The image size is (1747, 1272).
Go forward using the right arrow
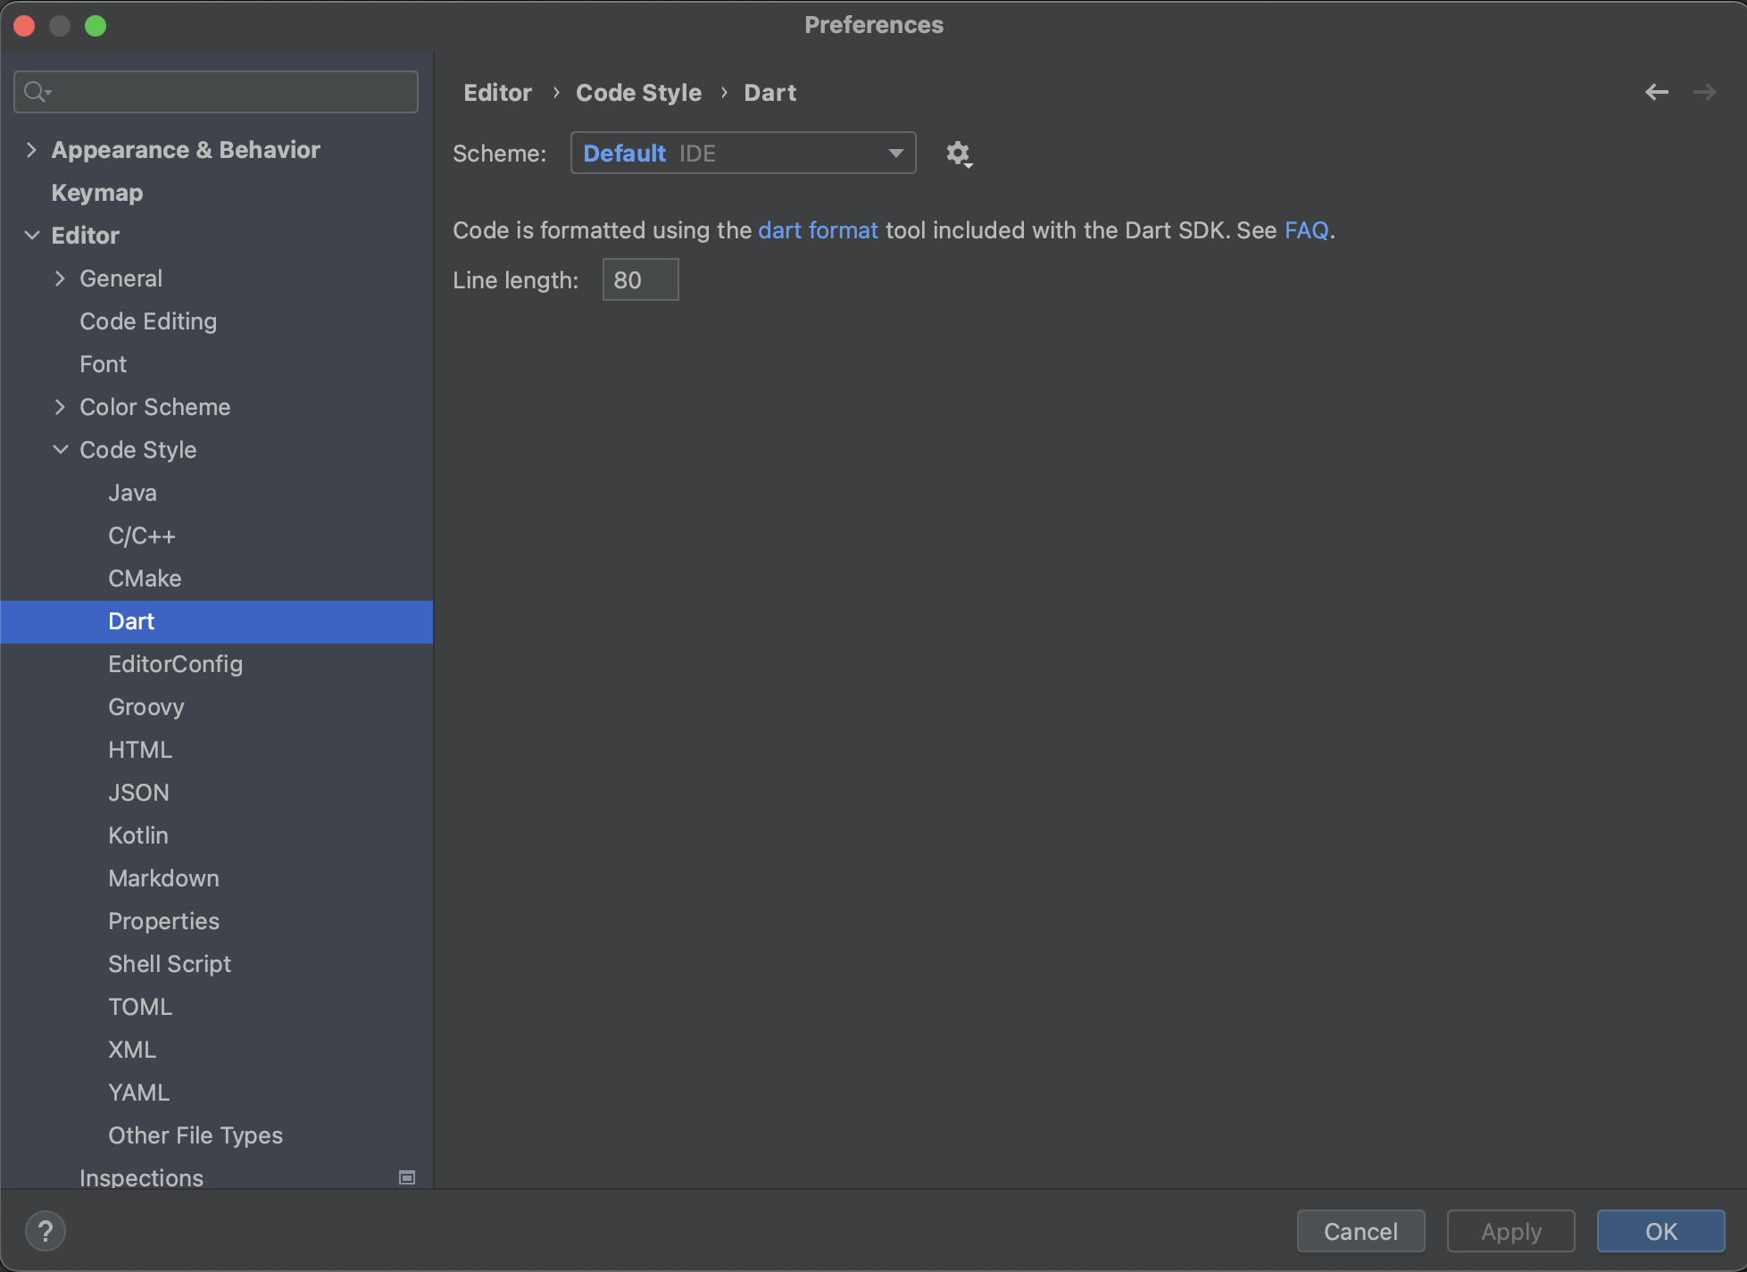click(1704, 92)
